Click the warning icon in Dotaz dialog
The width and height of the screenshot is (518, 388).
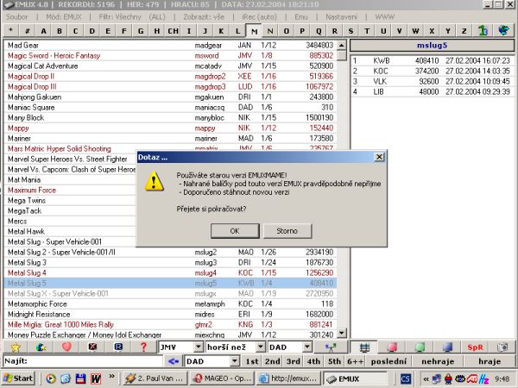(155, 182)
